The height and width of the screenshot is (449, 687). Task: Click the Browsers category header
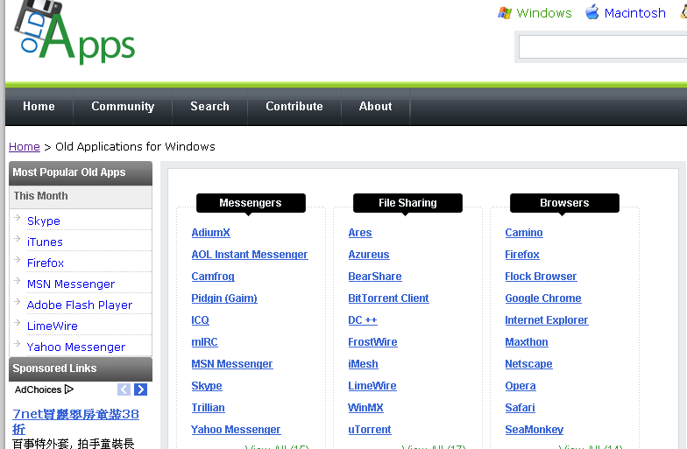(564, 203)
